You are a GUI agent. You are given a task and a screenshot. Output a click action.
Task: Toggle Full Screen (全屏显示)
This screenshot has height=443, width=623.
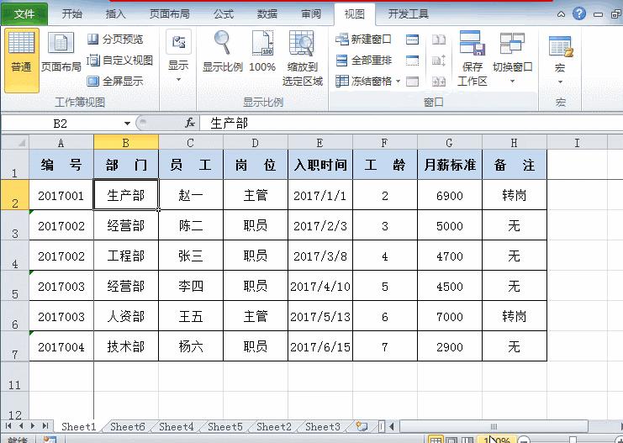pos(115,82)
